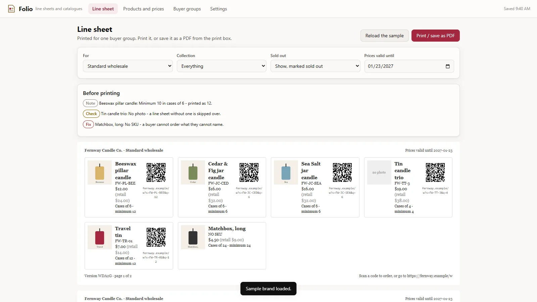537x302 pixels.
Task: Click the 'Cedar & Fig jar candle' title
Action: tap(218, 170)
